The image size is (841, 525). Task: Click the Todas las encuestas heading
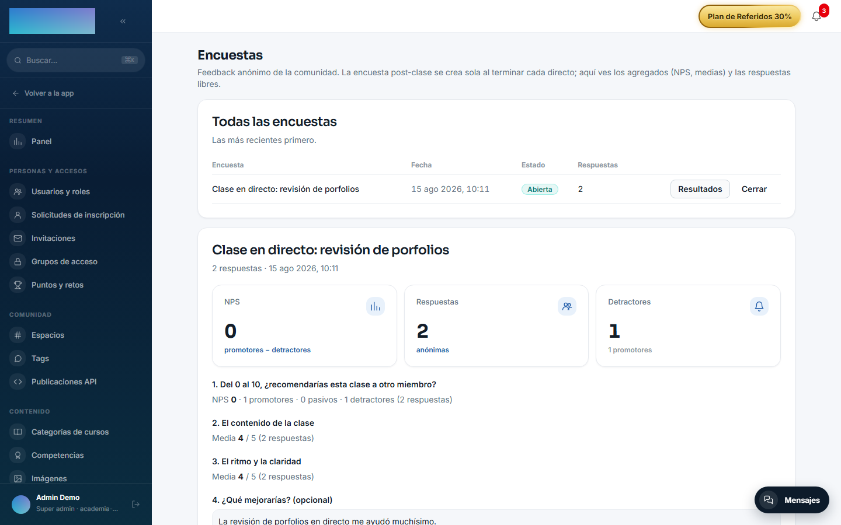(274, 121)
